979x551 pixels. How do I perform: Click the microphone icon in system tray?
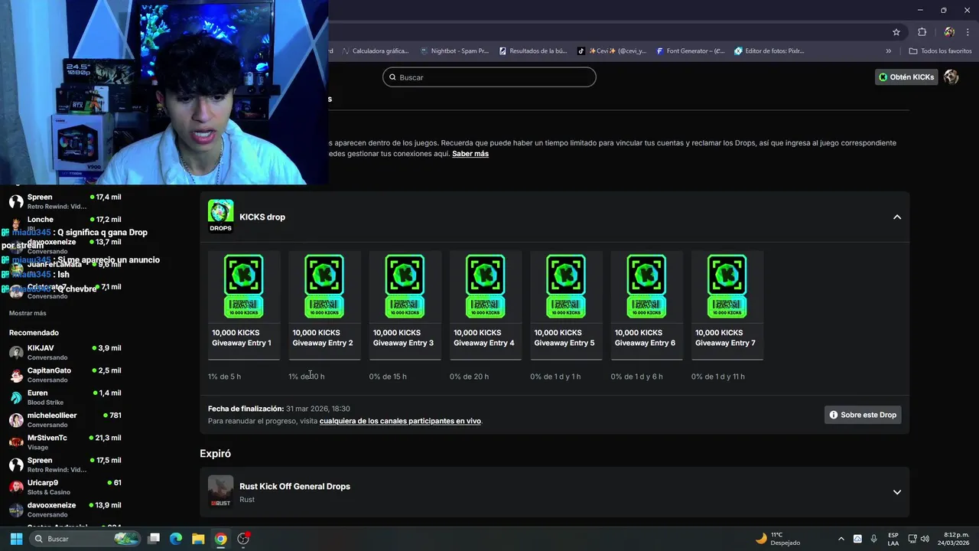873,539
